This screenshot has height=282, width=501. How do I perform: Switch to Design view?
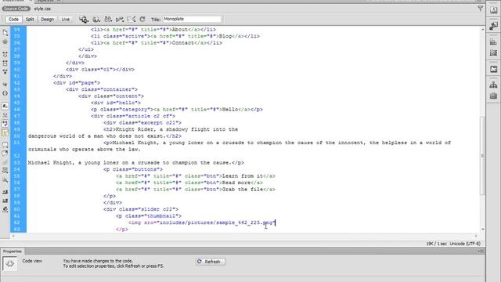(47, 20)
